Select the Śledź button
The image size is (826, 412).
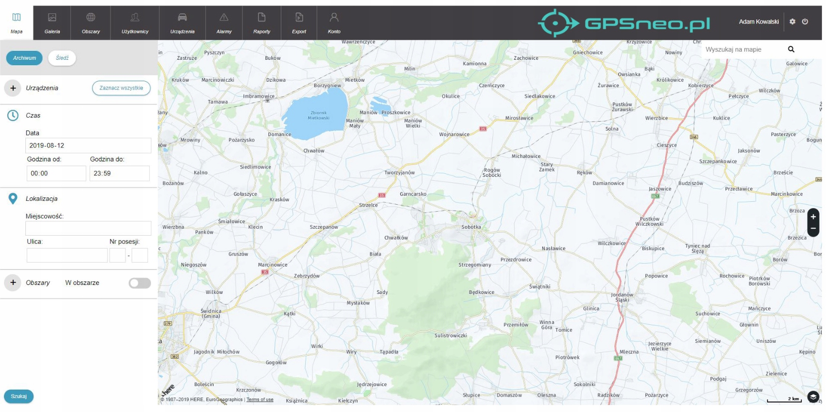click(x=62, y=58)
